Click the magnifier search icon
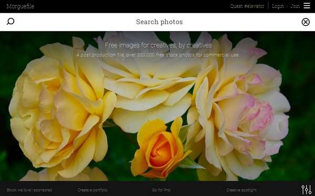The height and width of the screenshot is (196, 315). [x=10, y=22]
